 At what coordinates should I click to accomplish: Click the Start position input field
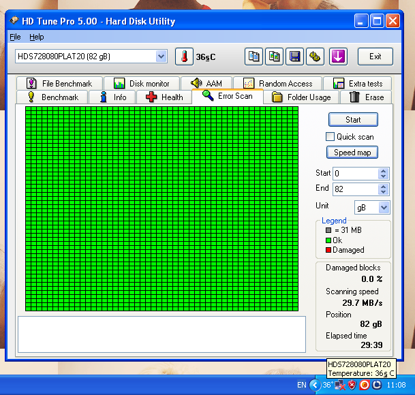356,174
